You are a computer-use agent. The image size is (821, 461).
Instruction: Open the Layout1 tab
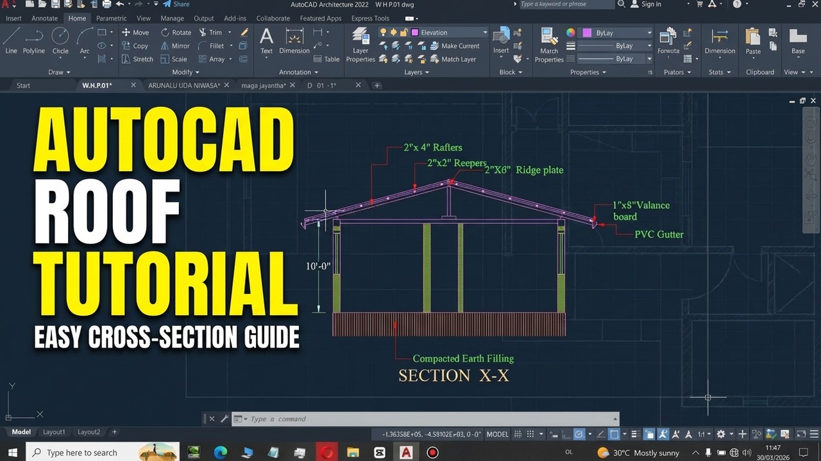click(x=54, y=432)
